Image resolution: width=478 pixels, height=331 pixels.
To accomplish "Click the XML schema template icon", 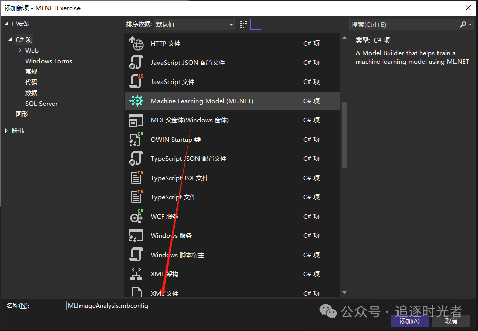I will click(136, 274).
